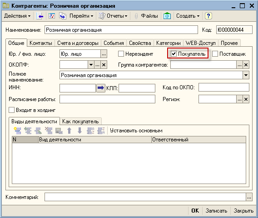Open the Действия menu

17,16
